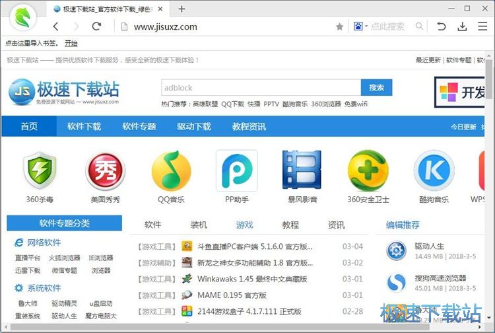Click the horizontal scrollbar at bottom
This screenshot has width=495, height=333.
(220, 326)
